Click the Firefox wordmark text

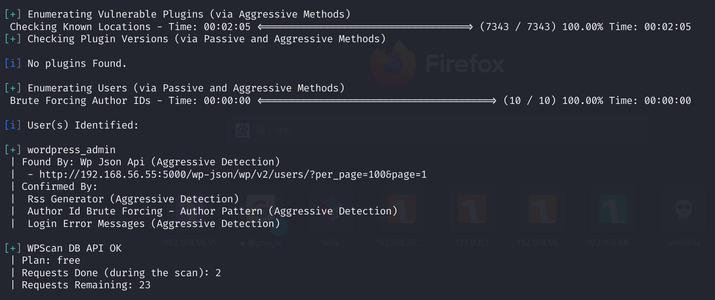(x=465, y=64)
